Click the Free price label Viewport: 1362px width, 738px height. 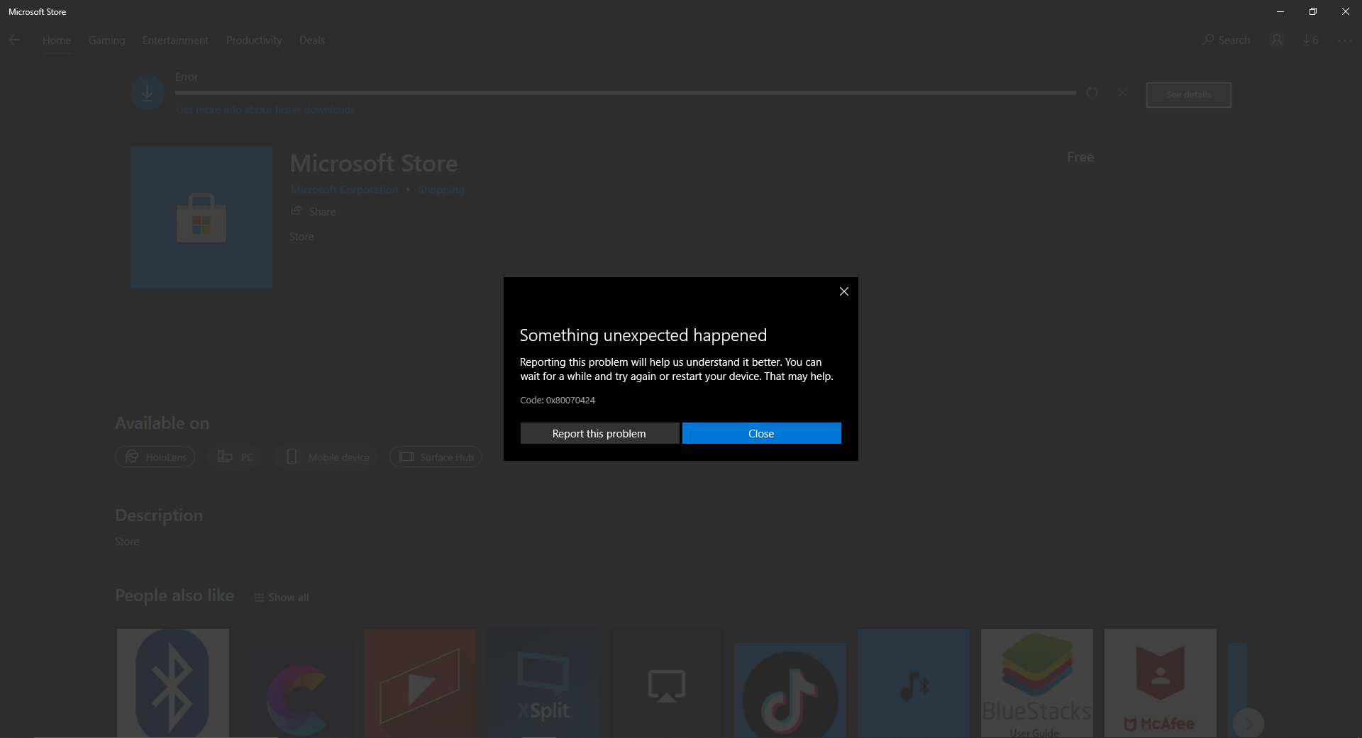point(1080,157)
